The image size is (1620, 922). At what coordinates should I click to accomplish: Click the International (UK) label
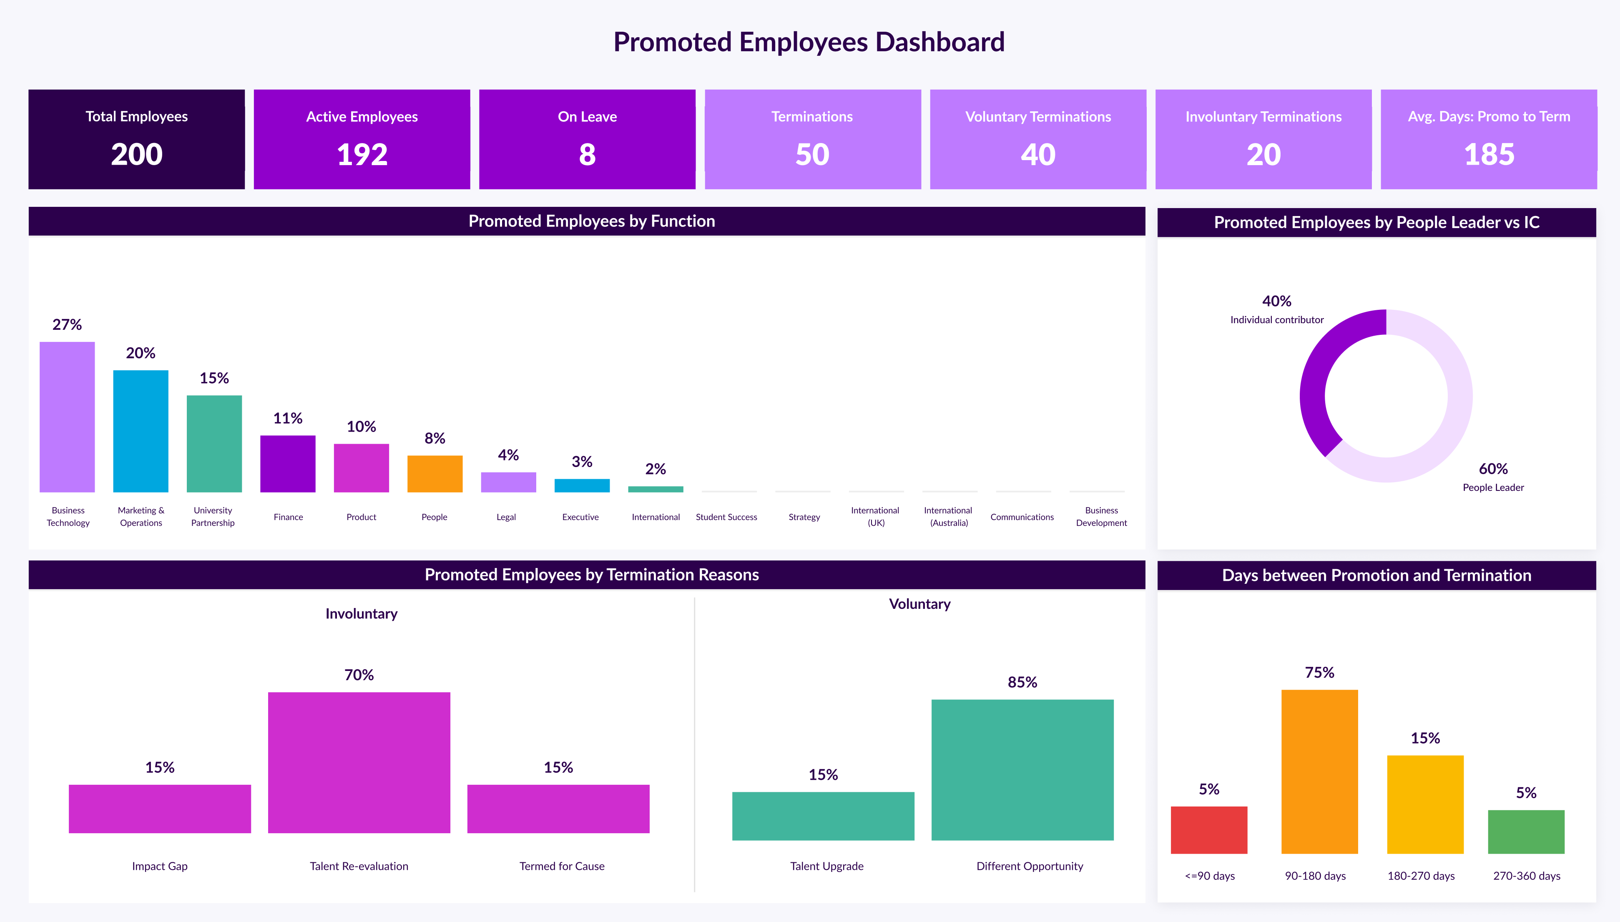875,516
